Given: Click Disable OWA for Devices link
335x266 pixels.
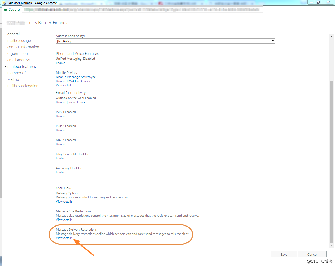Looking at the screenshot, I should click(73, 81).
